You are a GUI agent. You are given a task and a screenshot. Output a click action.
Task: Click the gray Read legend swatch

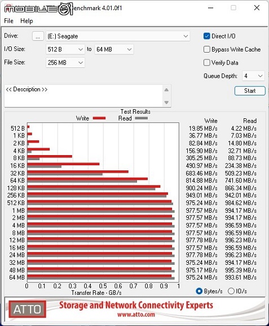[142, 118]
